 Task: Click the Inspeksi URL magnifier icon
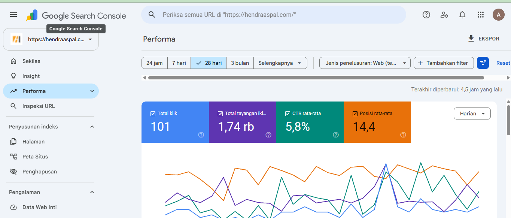pos(13,106)
